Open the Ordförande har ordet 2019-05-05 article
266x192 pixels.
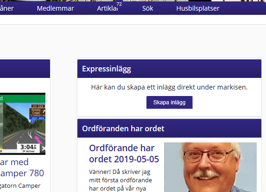pyautogui.click(x=124, y=154)
